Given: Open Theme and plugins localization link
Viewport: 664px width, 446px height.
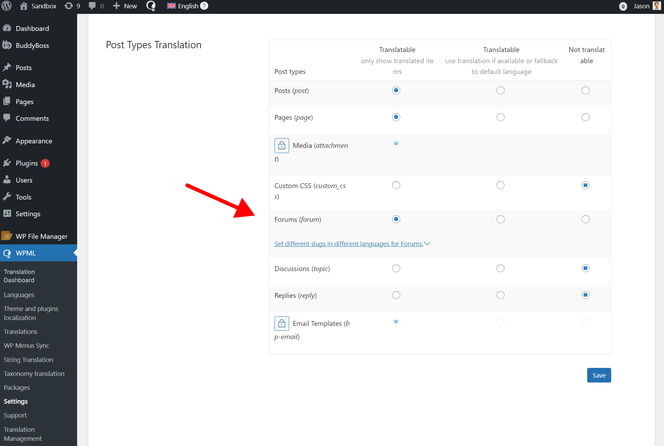Looking at the screenshot, I should 31,313.
